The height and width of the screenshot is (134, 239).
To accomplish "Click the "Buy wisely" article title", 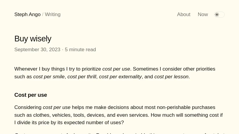I will [x=33, y=39].
